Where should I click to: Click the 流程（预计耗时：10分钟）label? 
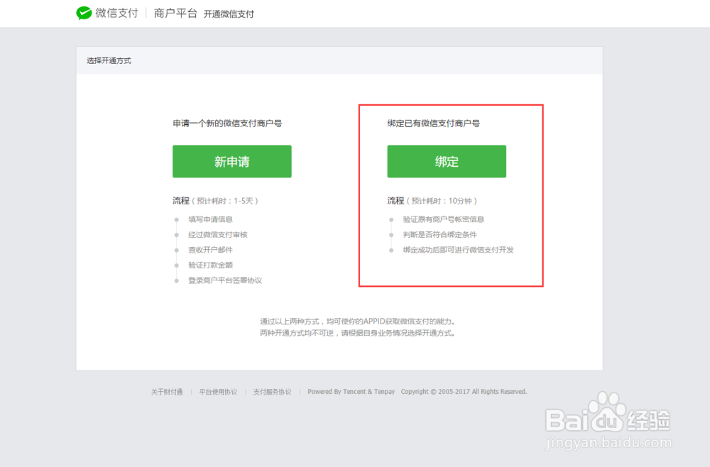pyautogui.click(x=432, y=199)
